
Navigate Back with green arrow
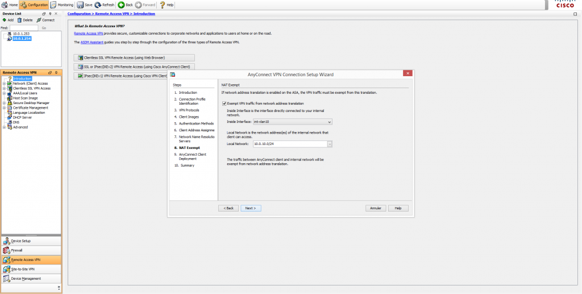click(x=126, y=5)
